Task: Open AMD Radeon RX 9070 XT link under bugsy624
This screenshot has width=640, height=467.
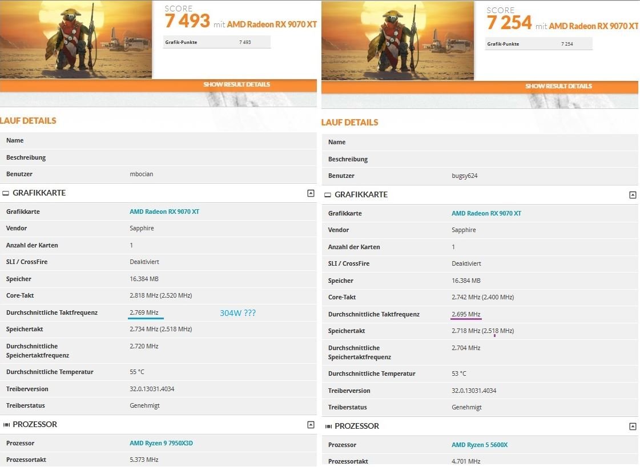Action: click(486, 213)
